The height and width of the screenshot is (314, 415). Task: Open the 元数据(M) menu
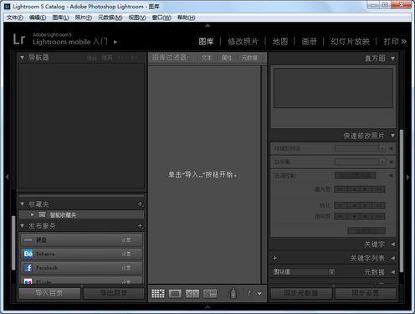coord(110,18)
